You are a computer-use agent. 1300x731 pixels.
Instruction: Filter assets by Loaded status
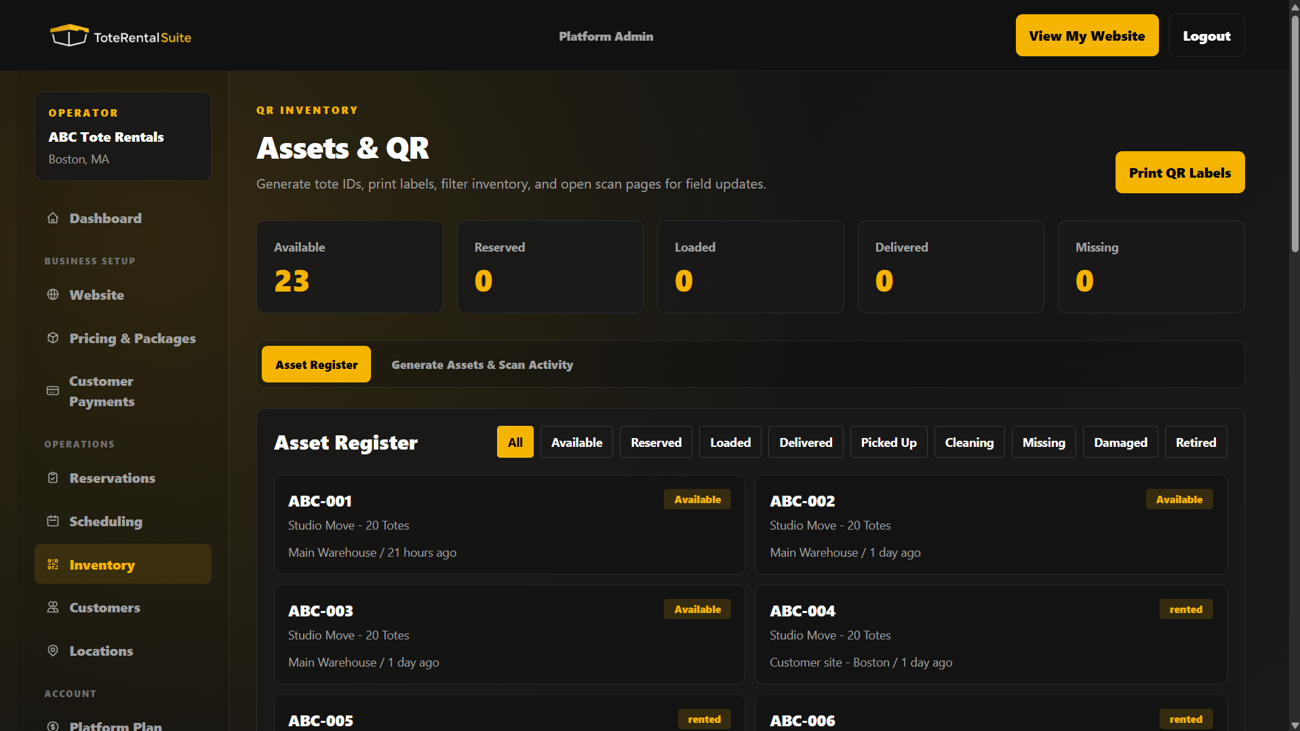click(730, 442)
